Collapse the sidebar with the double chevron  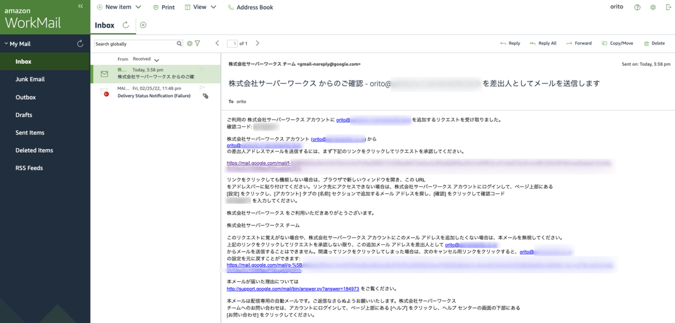pos(80,6)
